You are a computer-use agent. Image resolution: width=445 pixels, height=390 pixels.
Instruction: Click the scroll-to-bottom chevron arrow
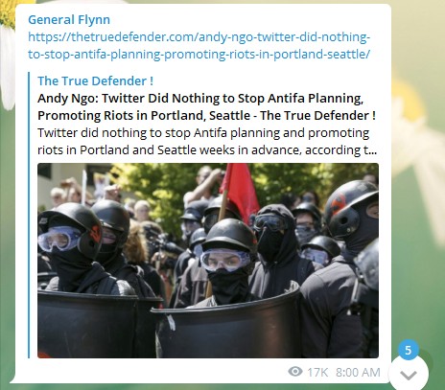(409, 376)
